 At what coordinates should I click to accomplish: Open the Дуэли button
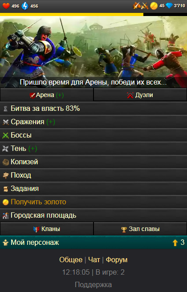click(x=140, y=95)
